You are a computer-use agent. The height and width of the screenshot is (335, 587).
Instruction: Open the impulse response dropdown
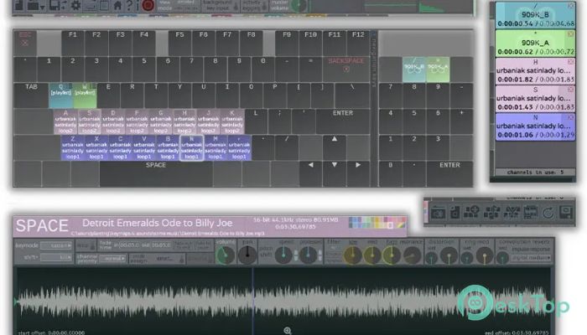click(531, 258)
